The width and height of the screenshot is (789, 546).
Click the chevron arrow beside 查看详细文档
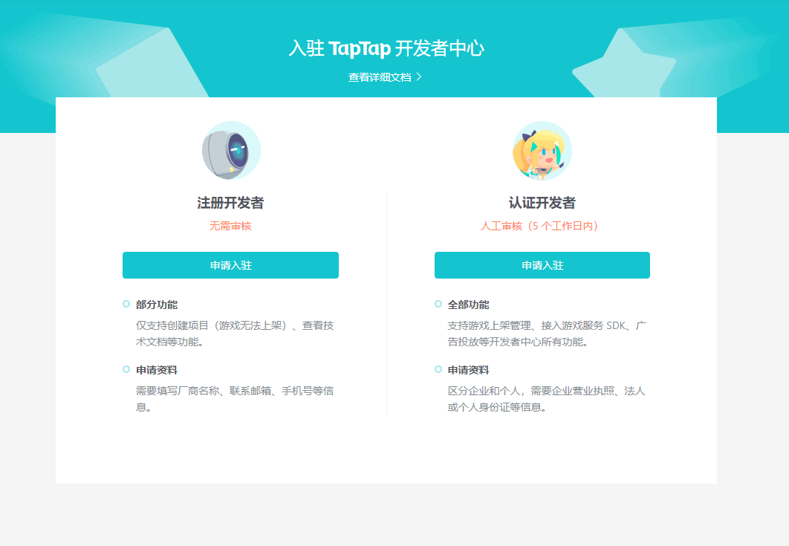pos(419,77)
